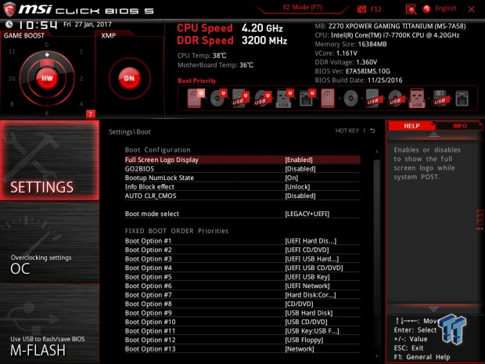The image size is (485, 364).
Task: Select the legacy CD/DVD boot icon
Action: click(x=350, y=99)
